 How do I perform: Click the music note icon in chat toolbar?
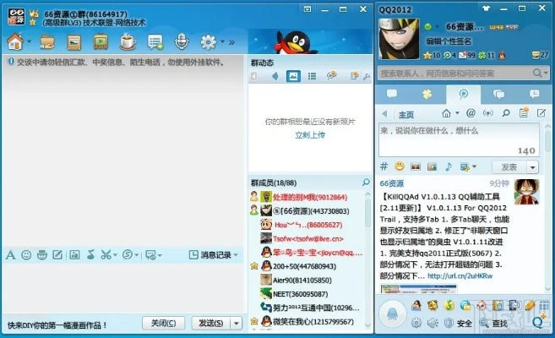click(90, 254)
